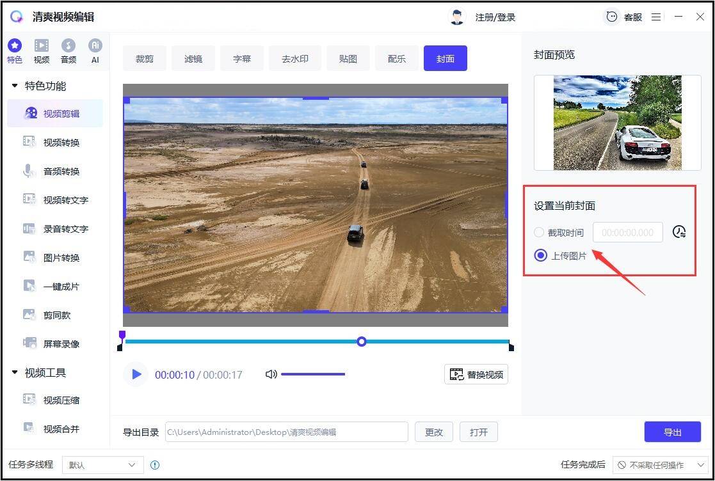This screenshot has height=481, width=715.
Task: Click the speaker volume icon
Action: pos(271,374)
